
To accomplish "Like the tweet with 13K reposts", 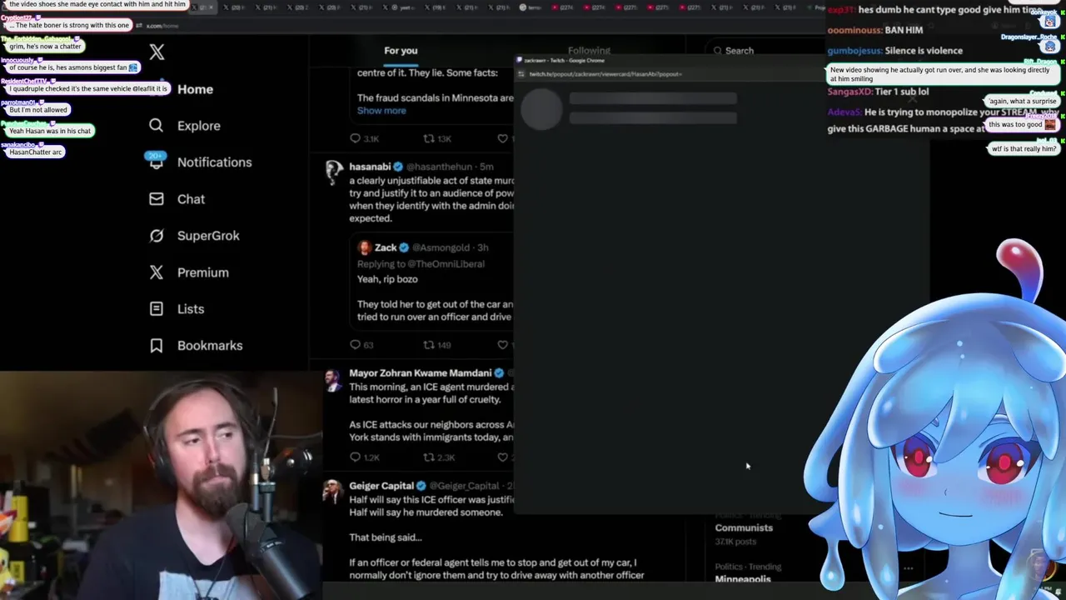I will (x=502, y=138).
